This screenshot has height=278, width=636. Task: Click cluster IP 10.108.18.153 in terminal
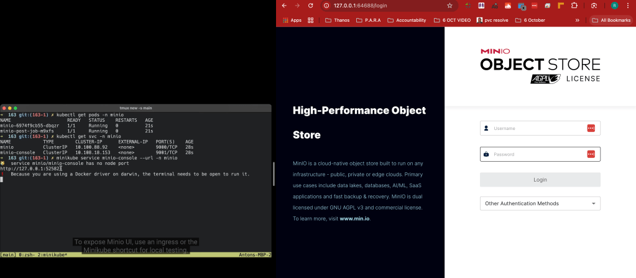coord(93,152)
